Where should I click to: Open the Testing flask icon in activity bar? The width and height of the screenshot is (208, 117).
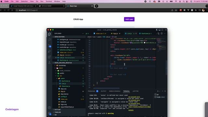(49, 62)
